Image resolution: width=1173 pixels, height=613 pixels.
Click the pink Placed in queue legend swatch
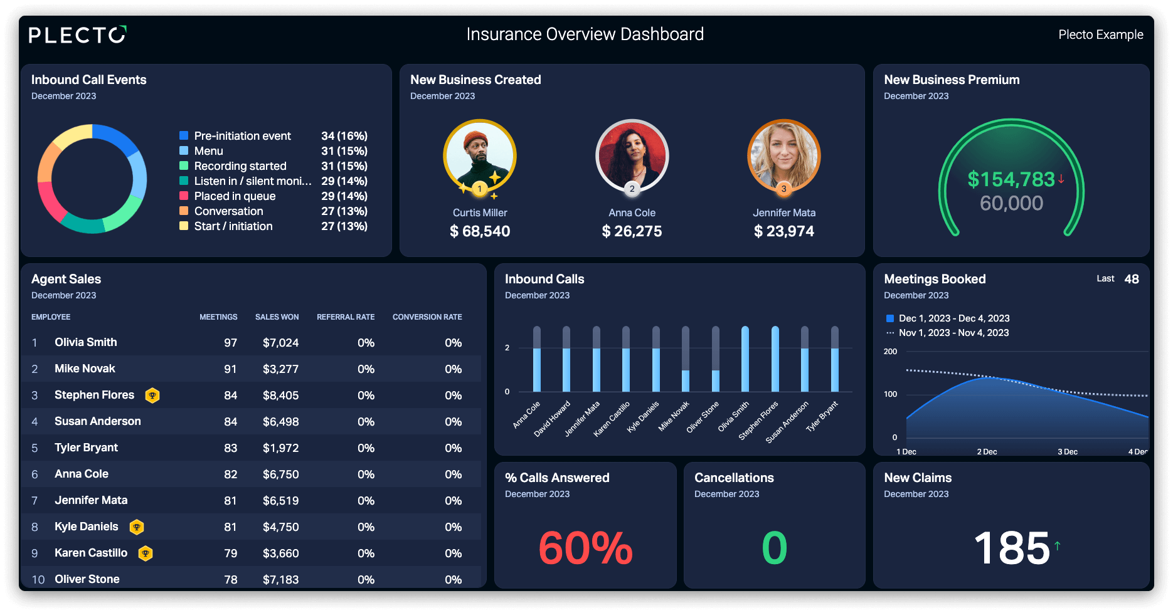coord(184,196)
